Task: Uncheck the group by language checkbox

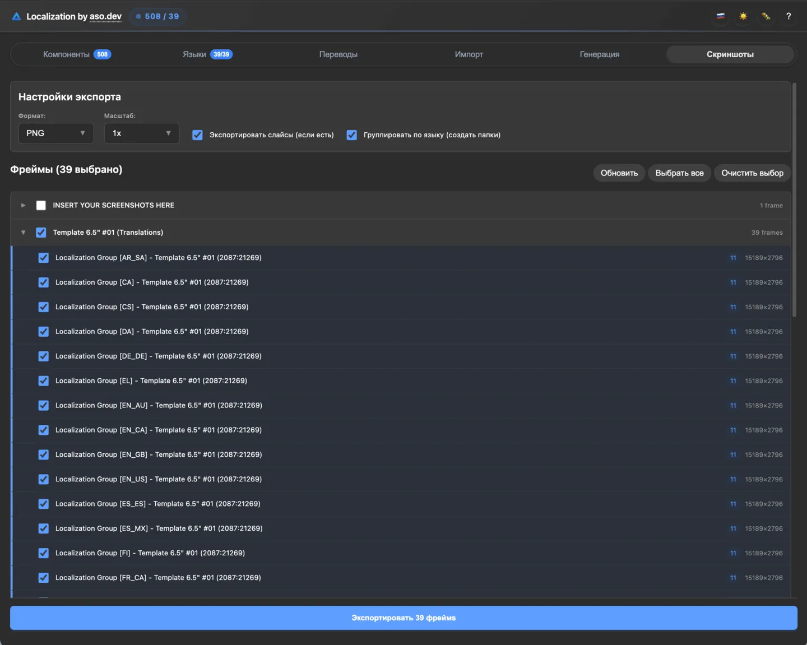Action: point(352,135)
